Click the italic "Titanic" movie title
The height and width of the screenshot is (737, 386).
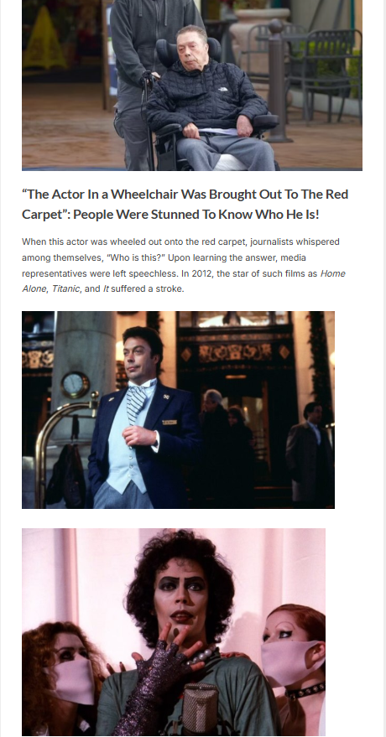pos(65,289)
